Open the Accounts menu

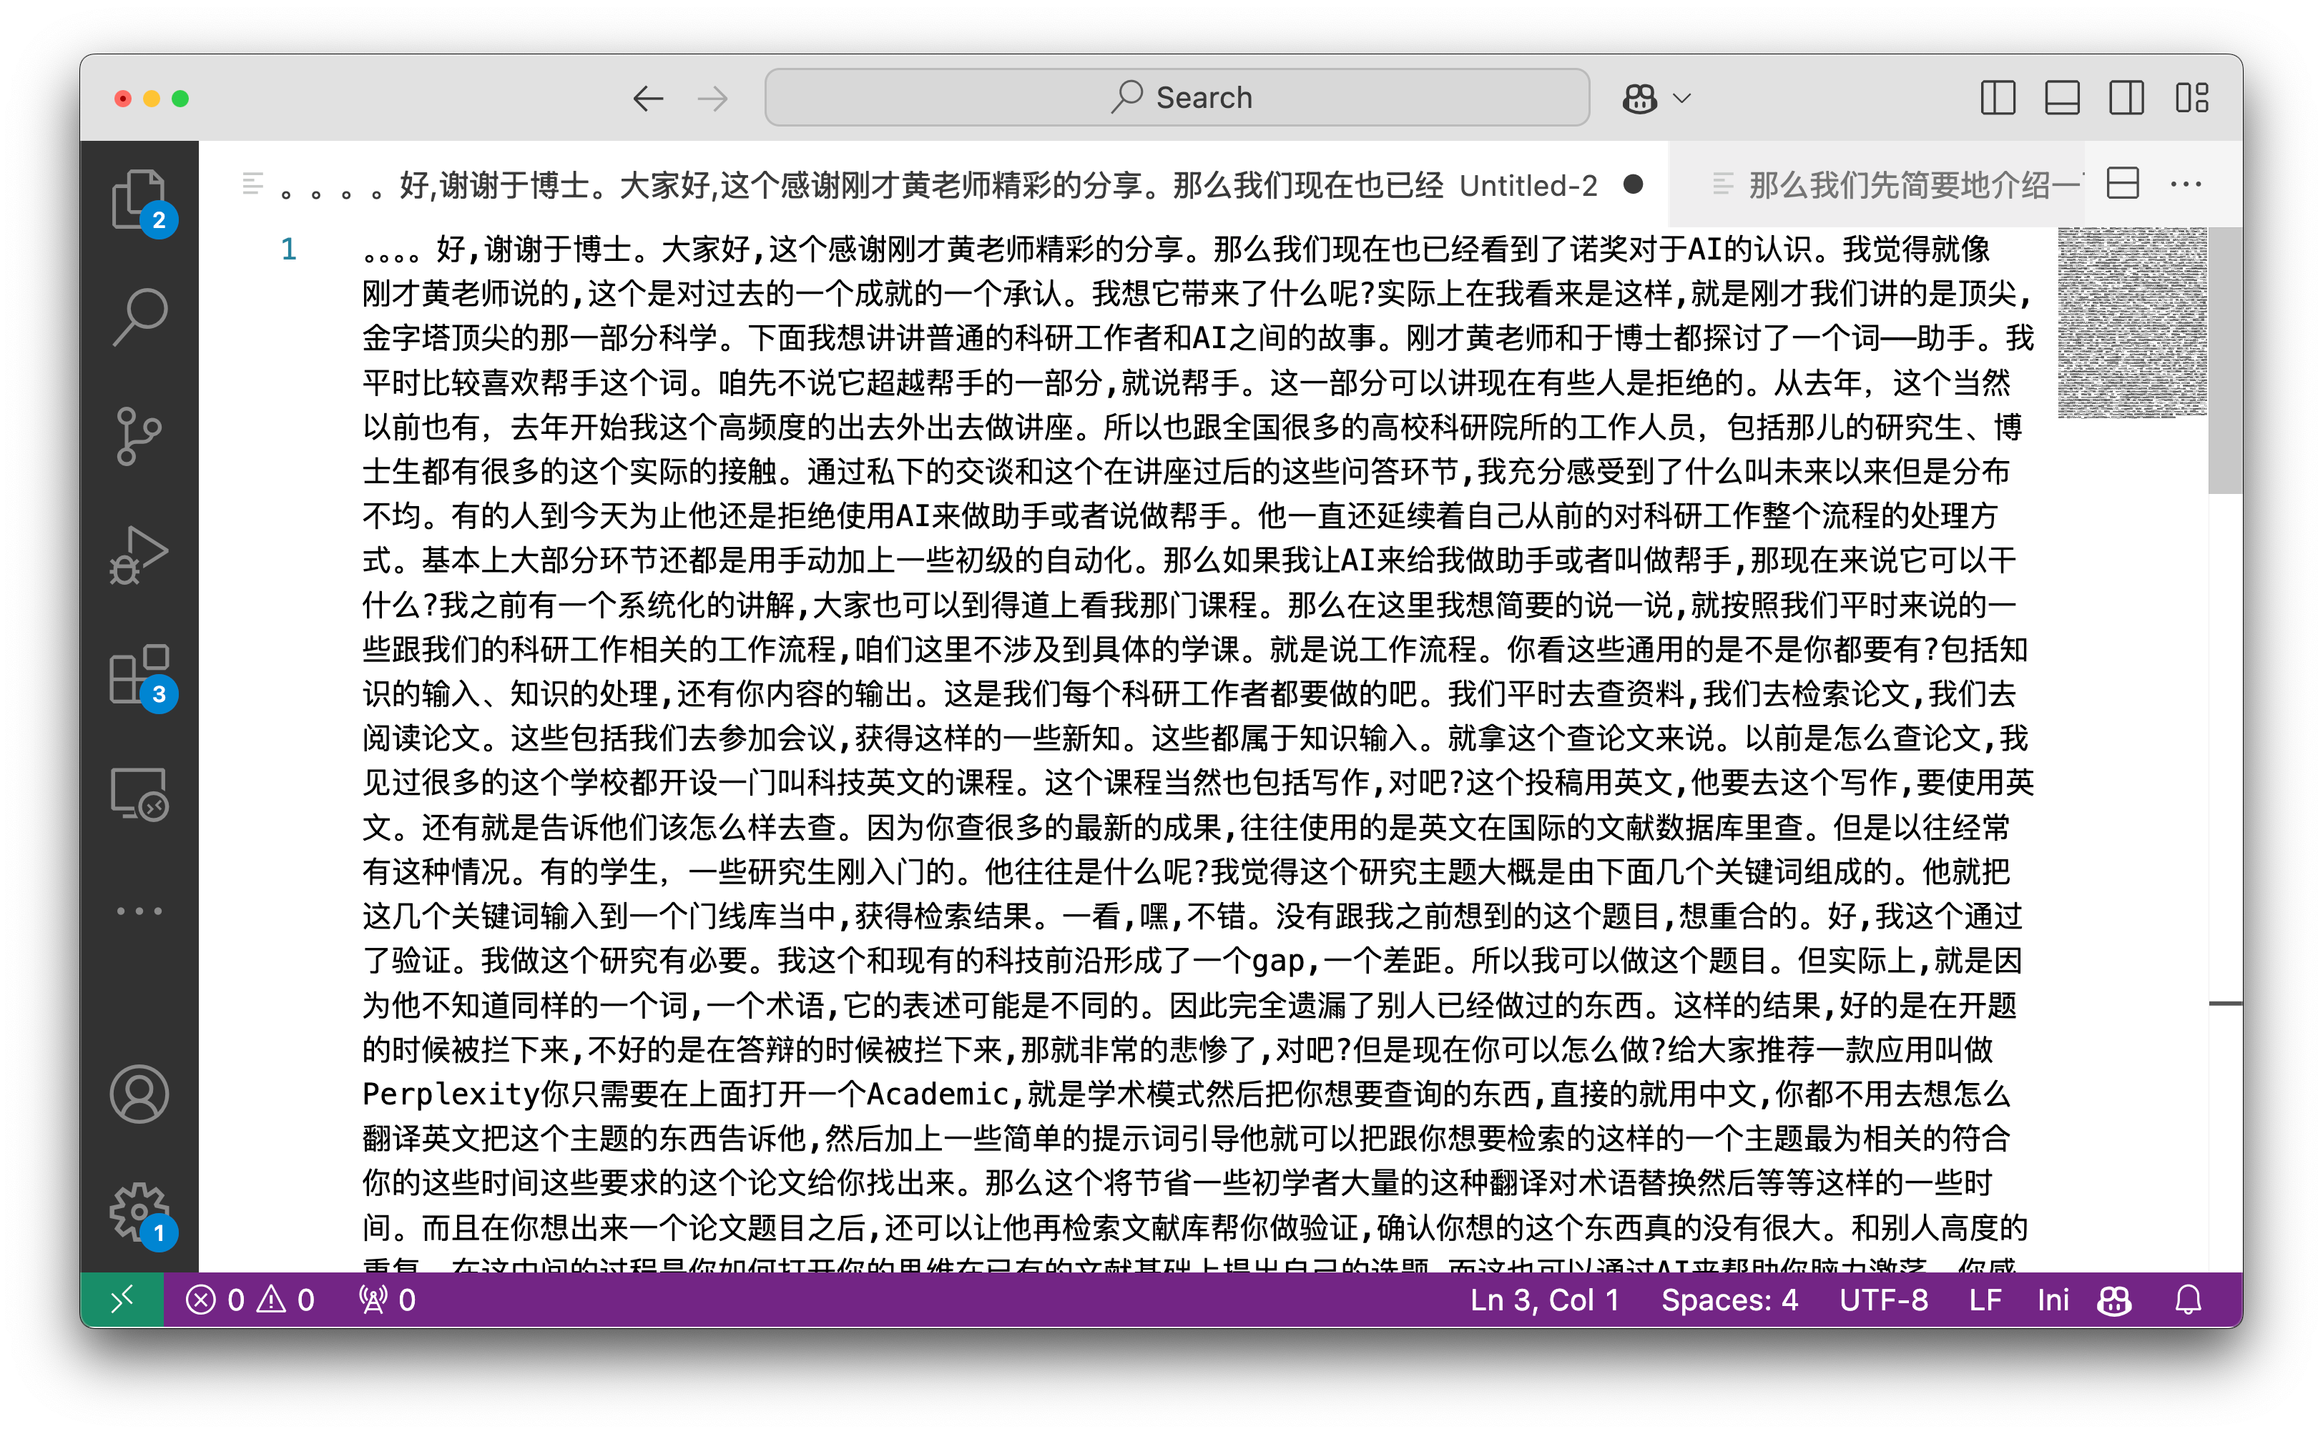click(139, 1094)
